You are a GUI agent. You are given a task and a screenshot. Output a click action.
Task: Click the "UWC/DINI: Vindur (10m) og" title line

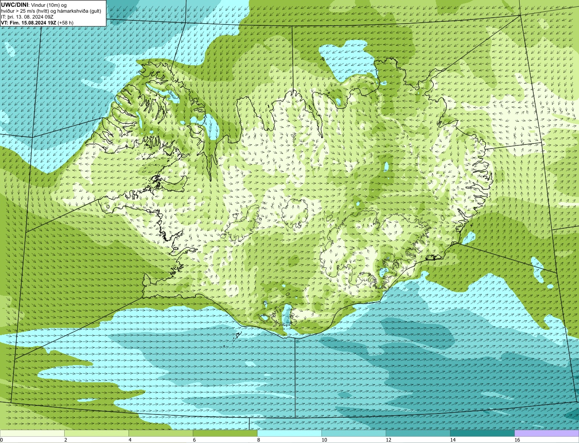[x=34, y=5]
